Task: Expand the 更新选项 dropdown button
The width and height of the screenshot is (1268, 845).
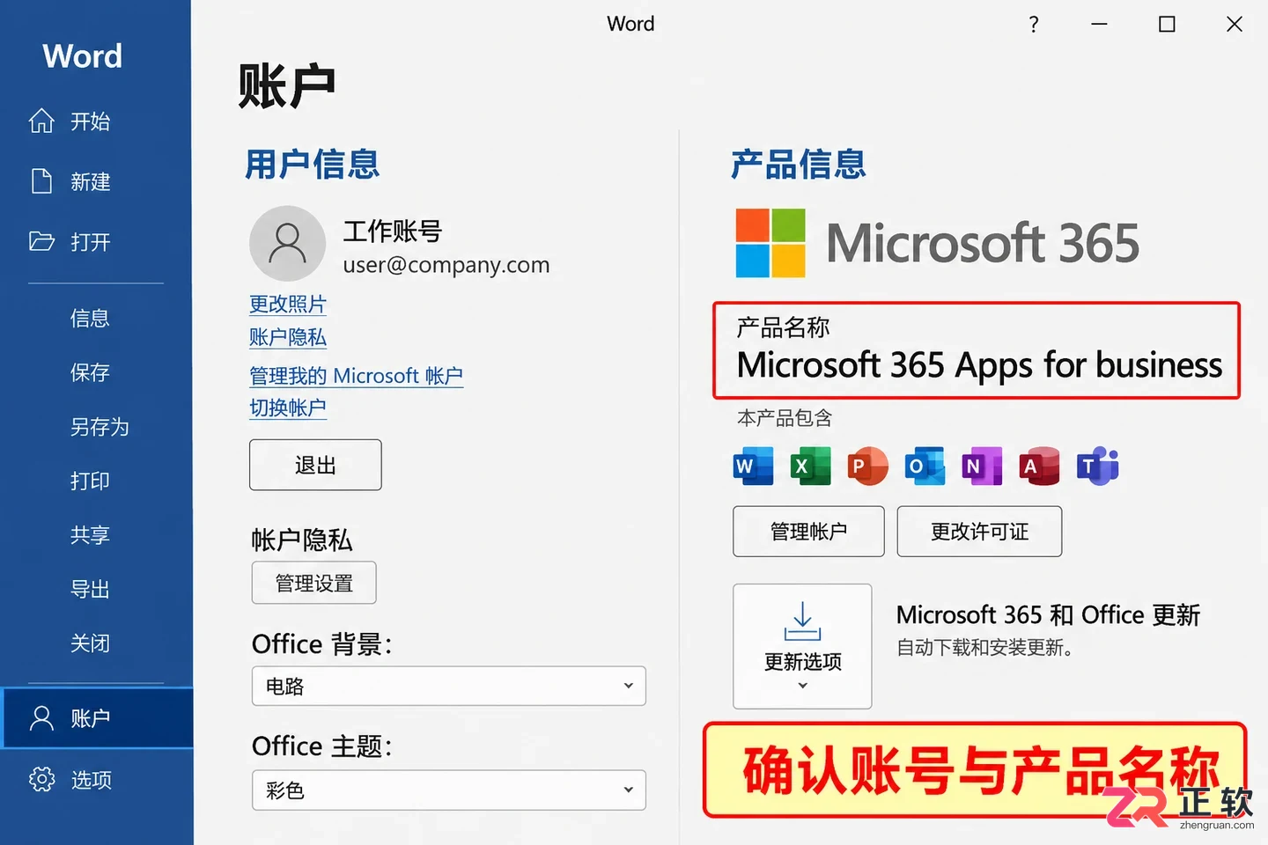Action: (x=802, y=646)
